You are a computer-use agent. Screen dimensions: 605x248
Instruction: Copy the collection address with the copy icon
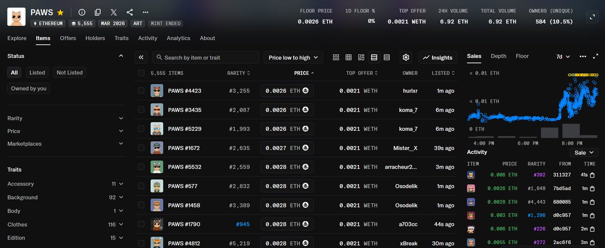pyautogui.click(x=98, y=12)
